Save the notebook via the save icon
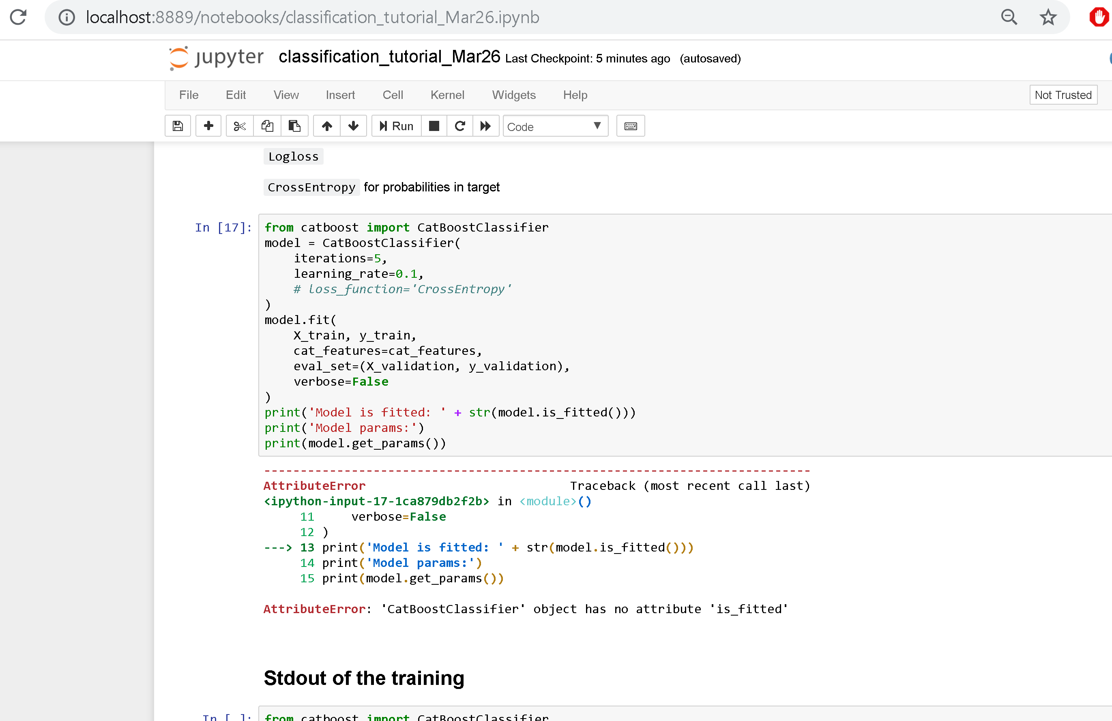The image size is (1112, 721). tap(178, 126)
